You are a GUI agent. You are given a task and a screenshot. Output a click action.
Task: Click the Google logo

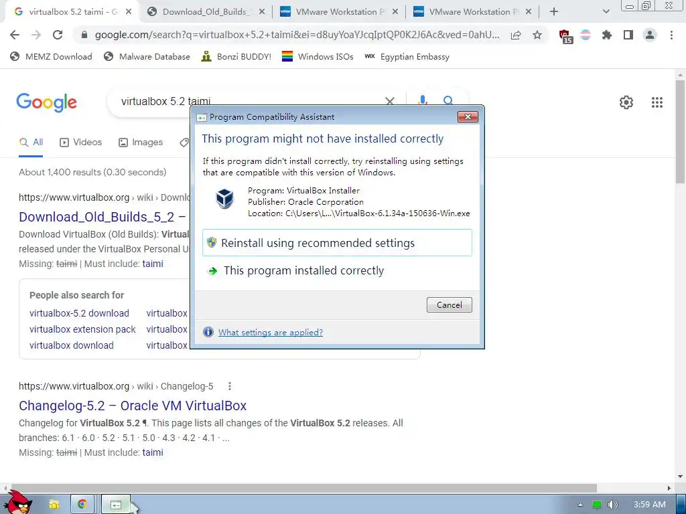(x=47, y=102)
